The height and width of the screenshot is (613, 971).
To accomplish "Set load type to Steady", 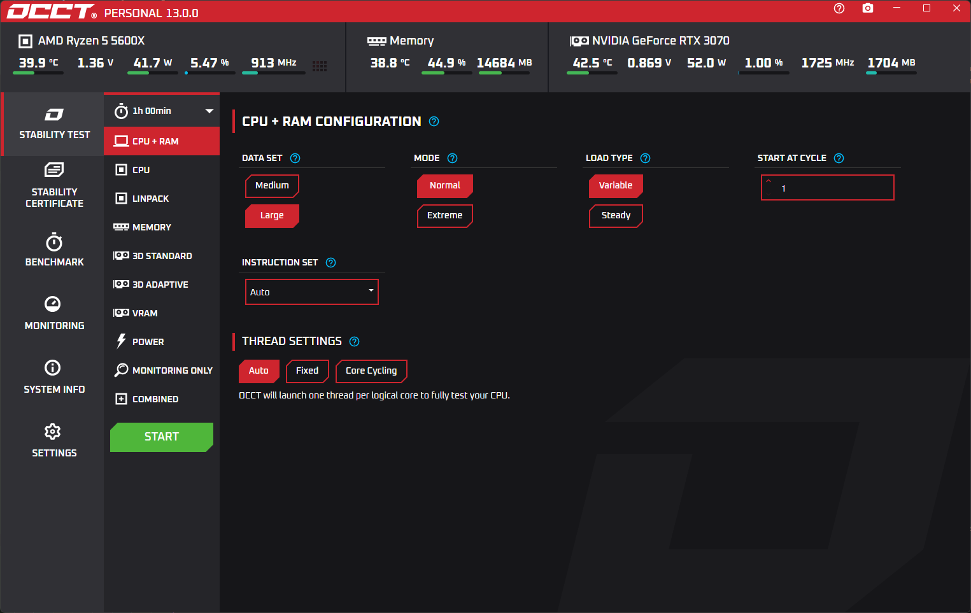I will (x=616, y=216).
